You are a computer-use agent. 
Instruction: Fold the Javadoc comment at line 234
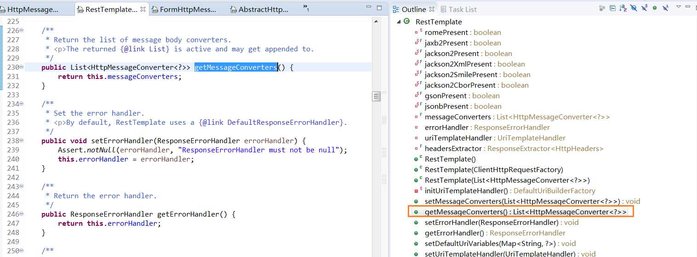click(22, 104)
